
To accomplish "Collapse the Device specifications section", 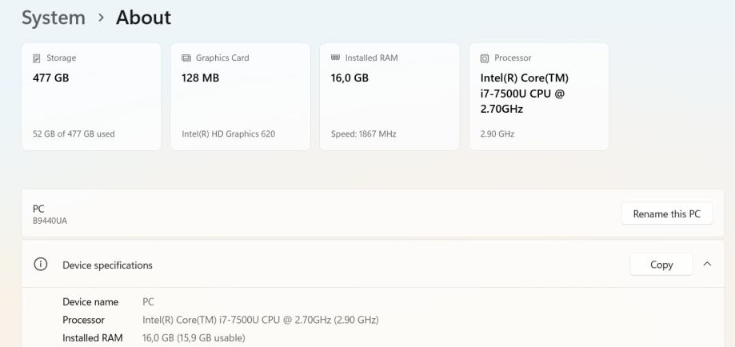I will (x=707, y=265).
